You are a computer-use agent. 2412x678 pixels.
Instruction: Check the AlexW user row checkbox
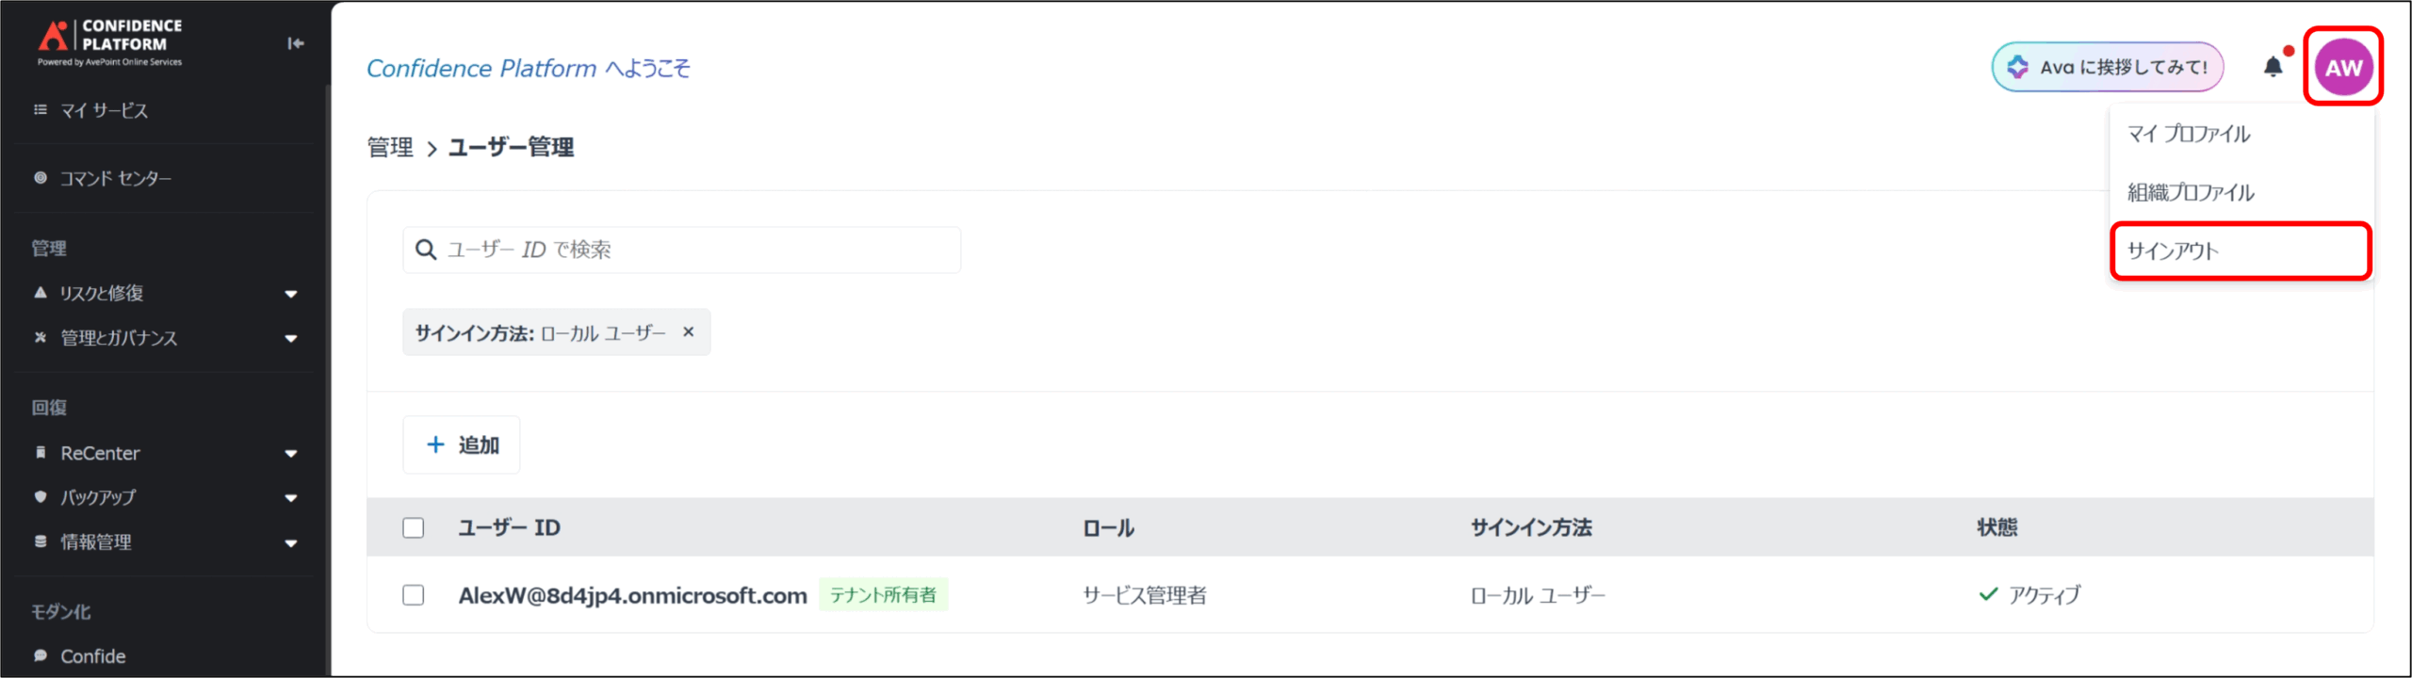[x=413, y=595]
